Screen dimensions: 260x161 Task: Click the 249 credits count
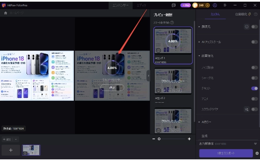click(201, 5)
